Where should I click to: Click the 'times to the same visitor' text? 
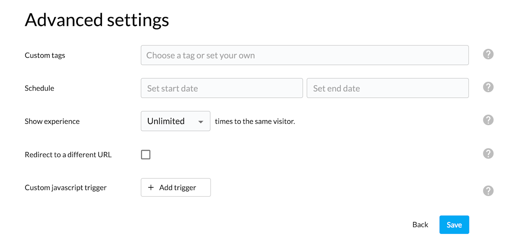coord(255,121)
